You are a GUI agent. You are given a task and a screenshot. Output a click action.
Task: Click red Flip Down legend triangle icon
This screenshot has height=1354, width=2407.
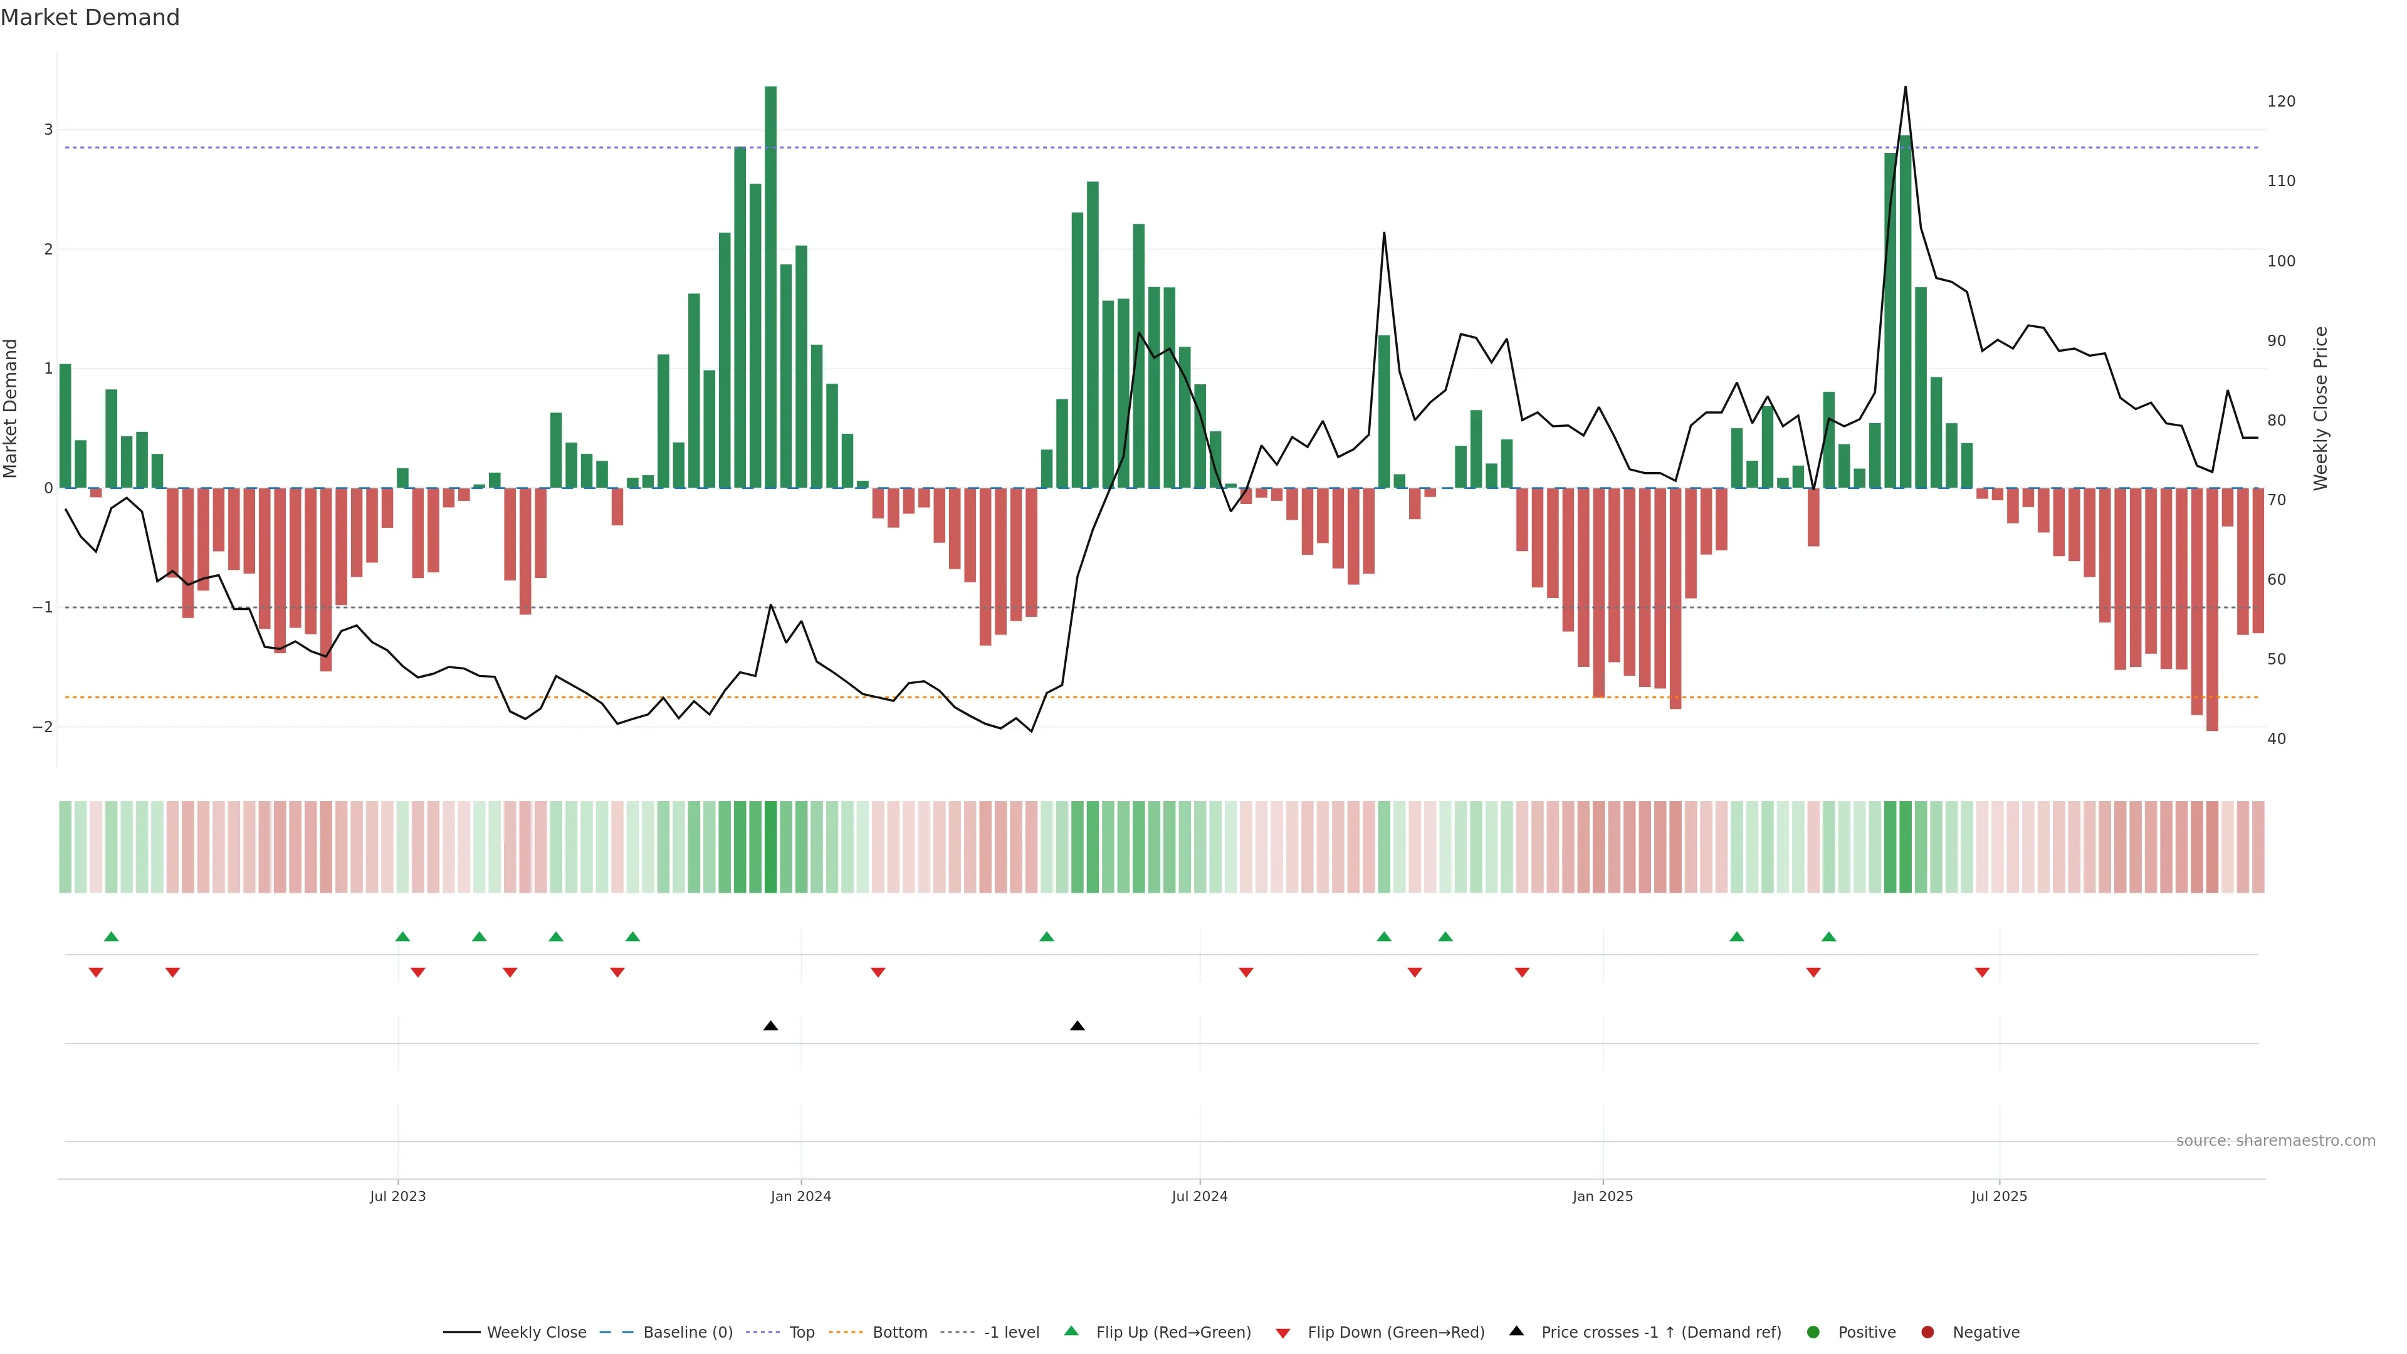pyautogui.click(x=1283, y=1333)
